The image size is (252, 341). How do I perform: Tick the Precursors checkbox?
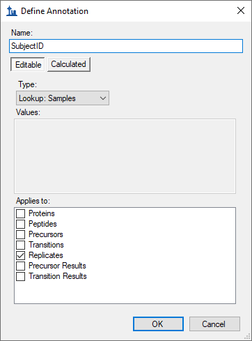[21, 234]
